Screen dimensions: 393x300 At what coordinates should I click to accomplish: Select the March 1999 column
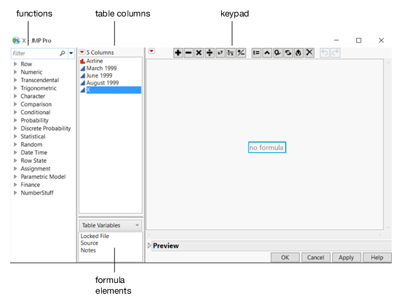click(102, 68)
